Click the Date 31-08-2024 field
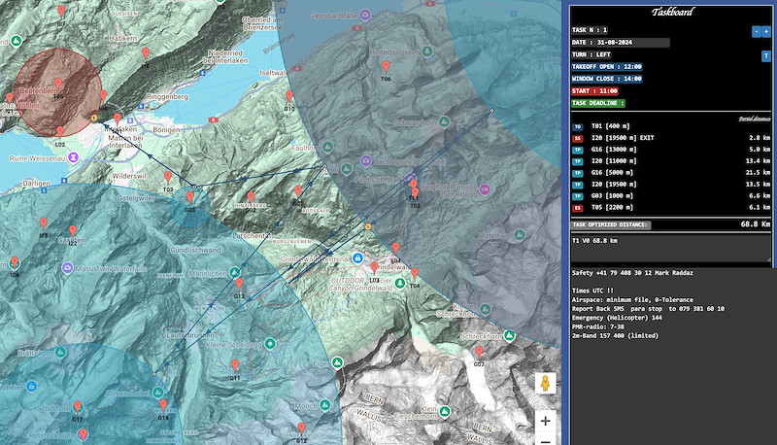This screenshot has height=445, width=777. pos(621,43)
